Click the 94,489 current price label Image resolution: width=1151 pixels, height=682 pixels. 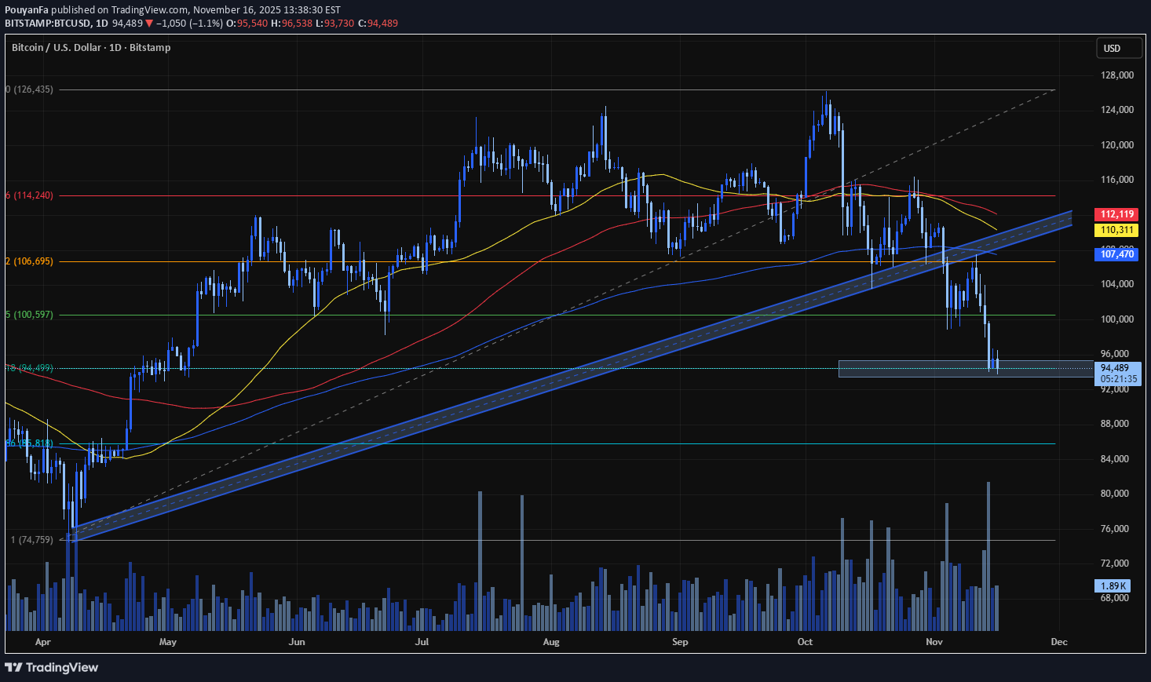(x=1114, y=367)
